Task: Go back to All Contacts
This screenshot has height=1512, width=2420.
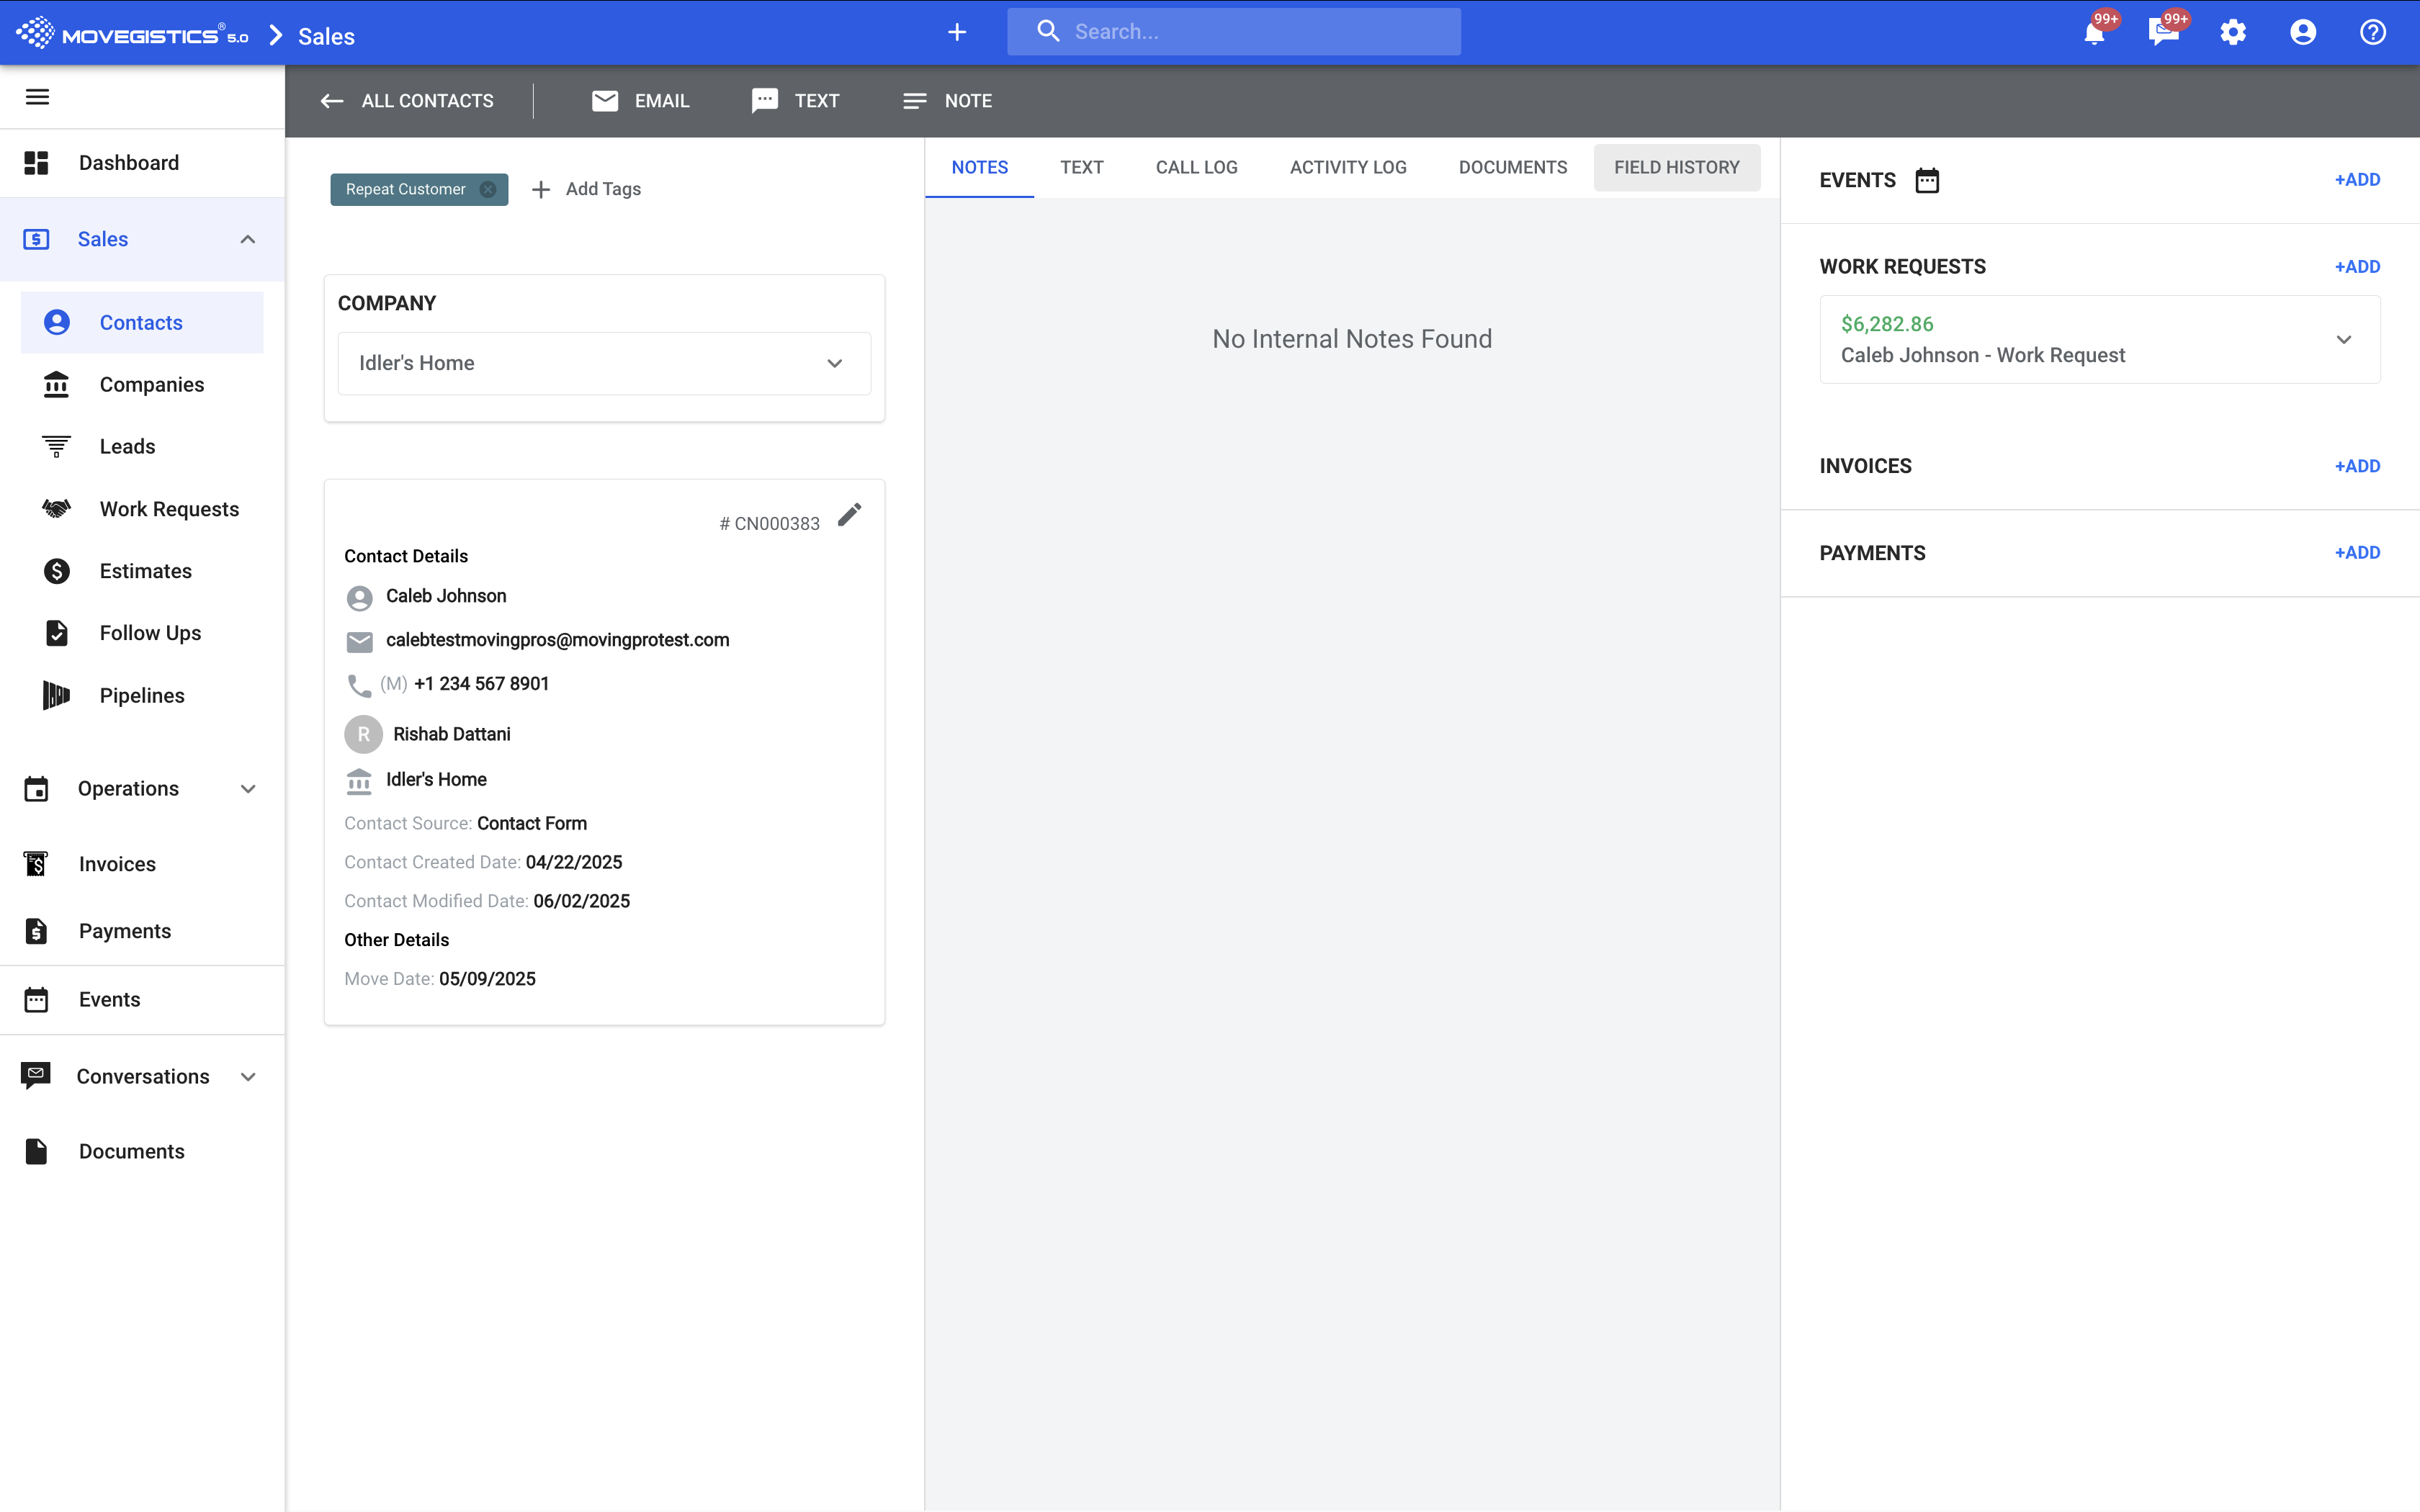Action: click(x=407, y=101)
